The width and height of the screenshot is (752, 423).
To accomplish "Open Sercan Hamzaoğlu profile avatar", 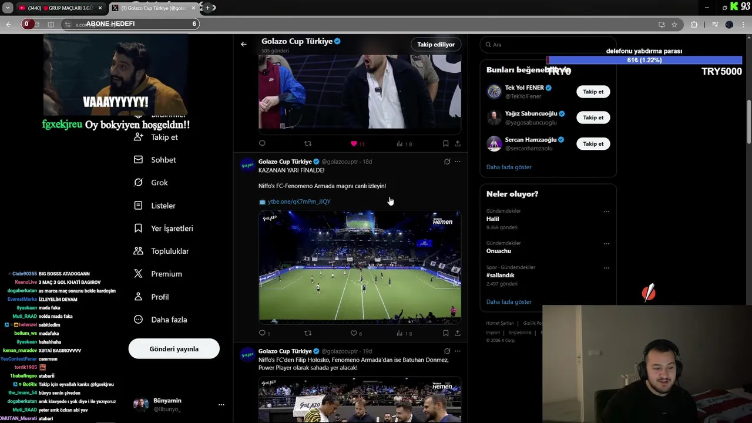I will [x=494, y=144].
